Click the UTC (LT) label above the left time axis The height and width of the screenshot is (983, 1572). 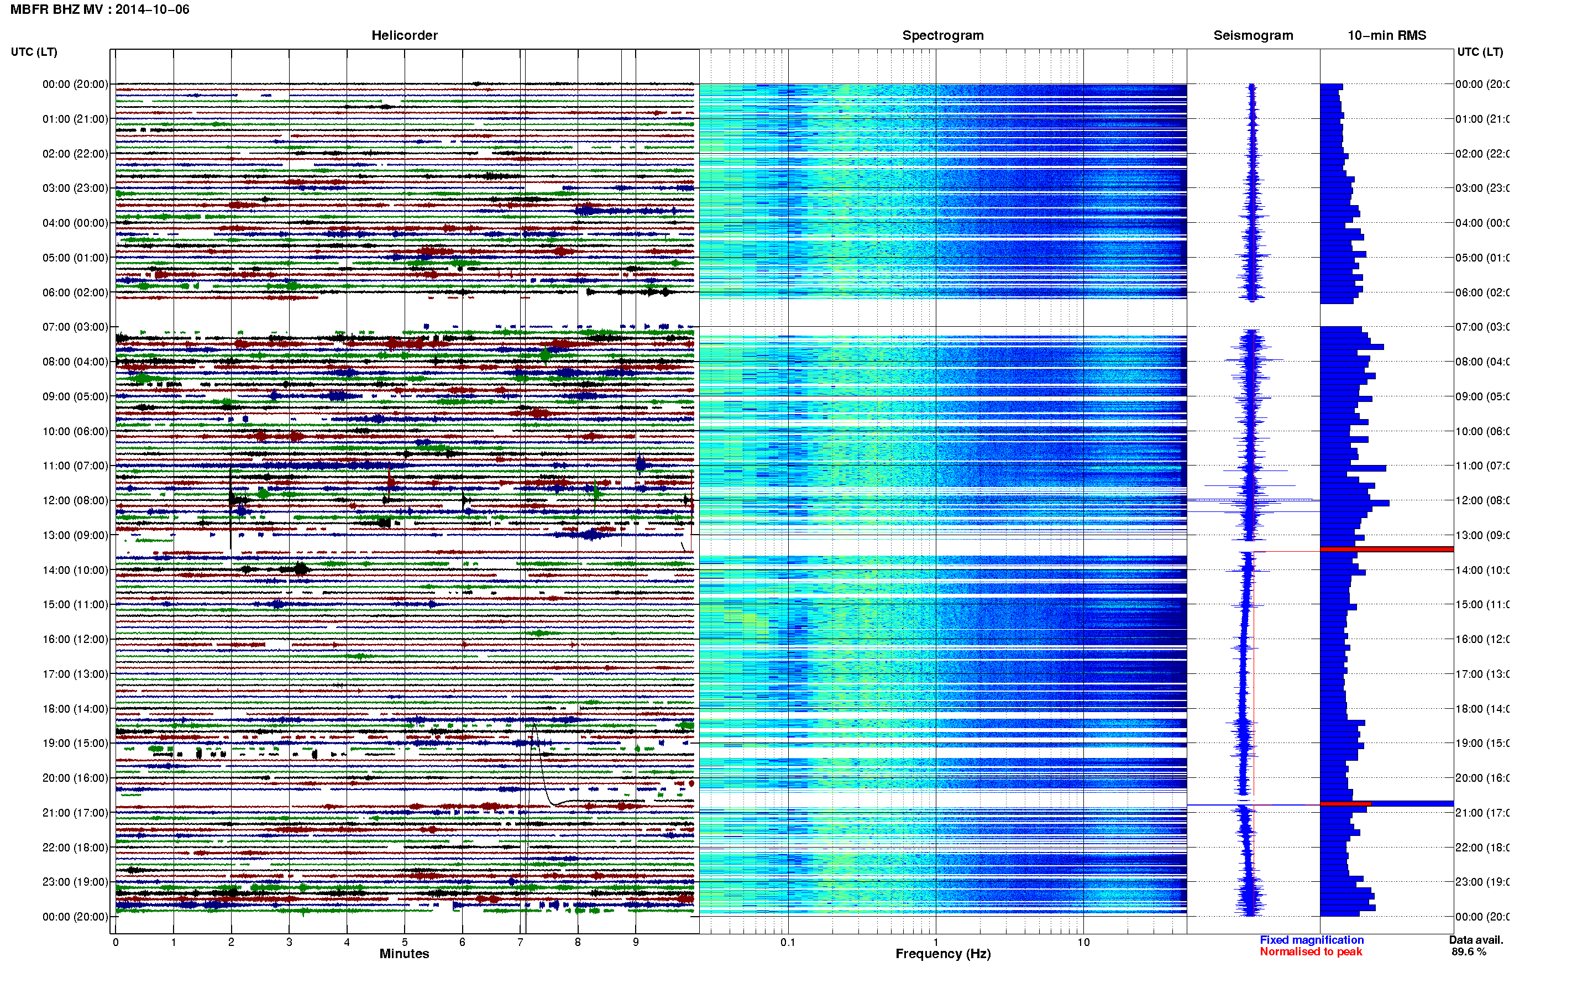coord(34,52)
